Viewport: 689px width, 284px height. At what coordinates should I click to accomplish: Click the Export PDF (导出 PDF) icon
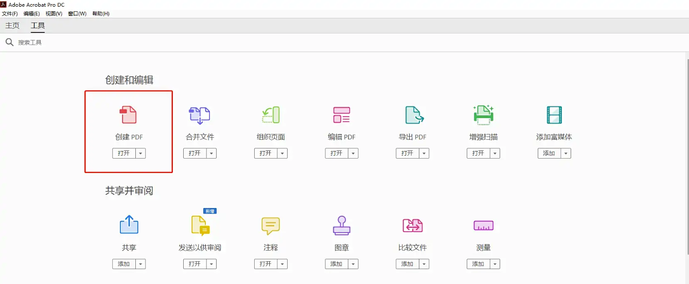pyautogui.click(x=414, y=115)
